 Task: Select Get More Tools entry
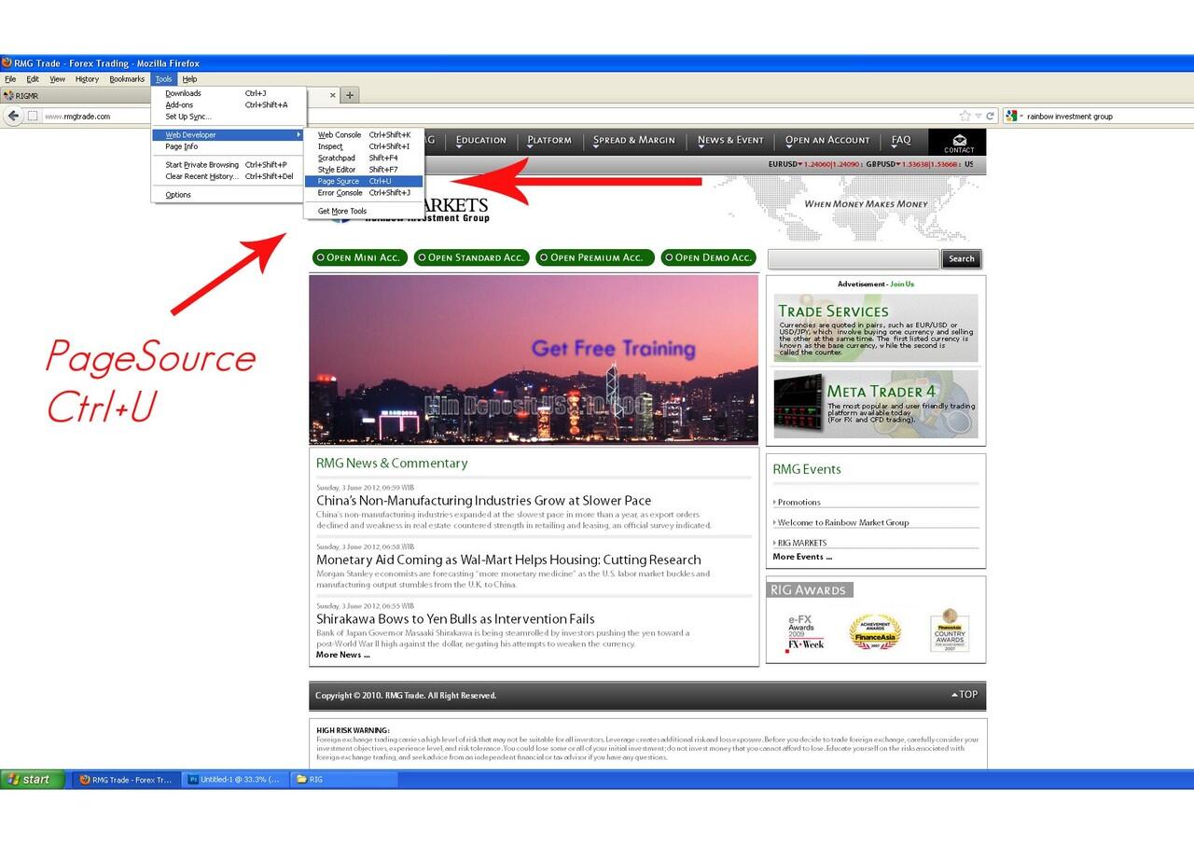point(364,212)
